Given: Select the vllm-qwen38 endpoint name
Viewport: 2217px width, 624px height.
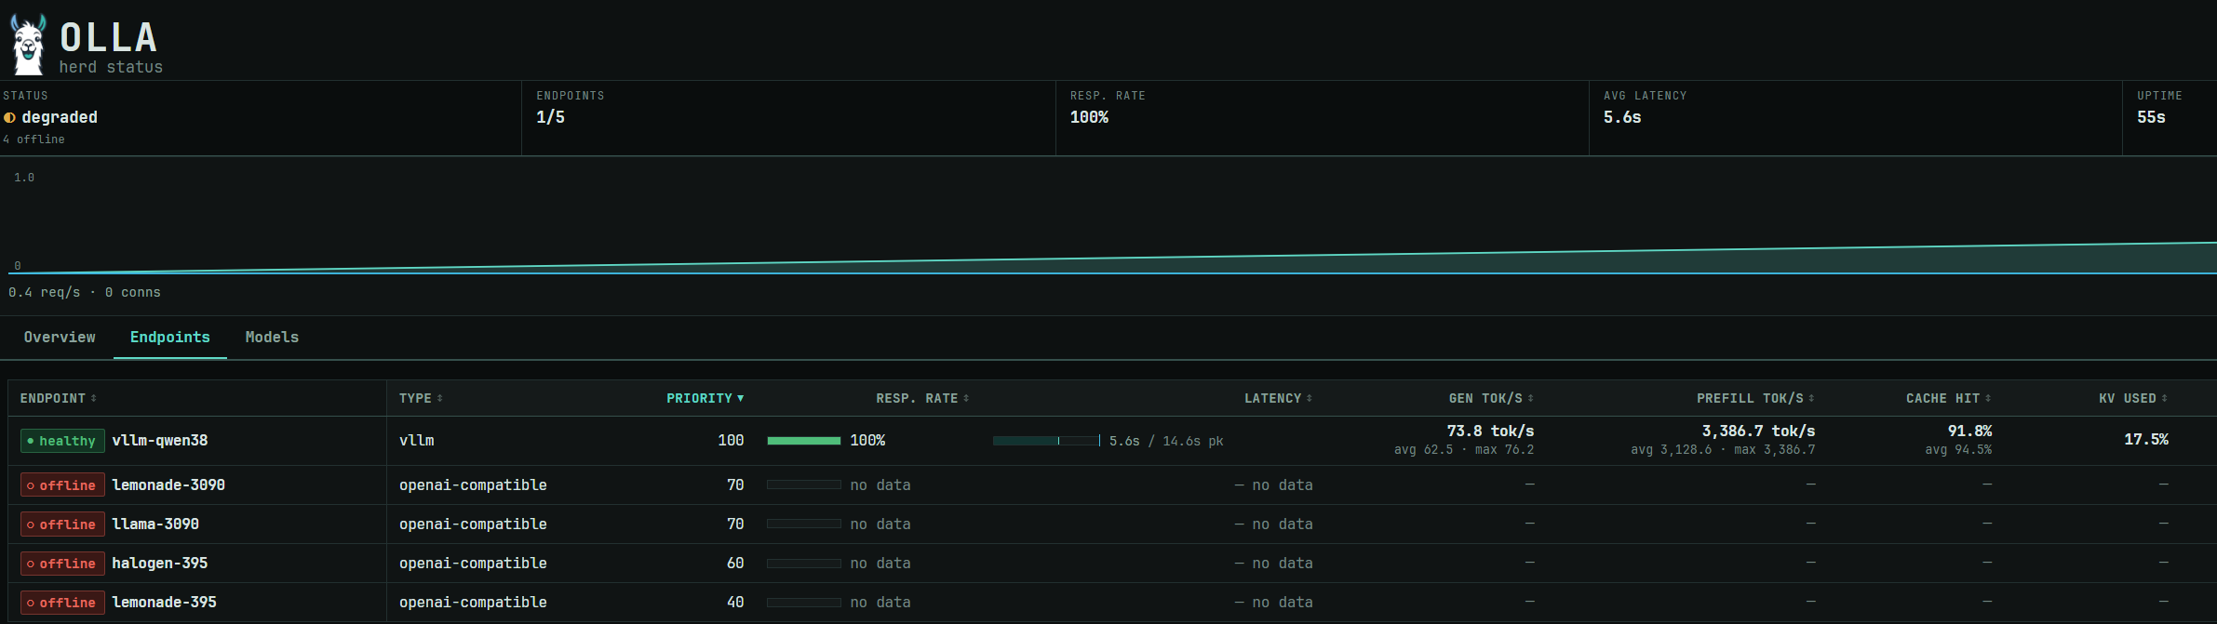Looking at the screenshot, I should tap(160, 441).
